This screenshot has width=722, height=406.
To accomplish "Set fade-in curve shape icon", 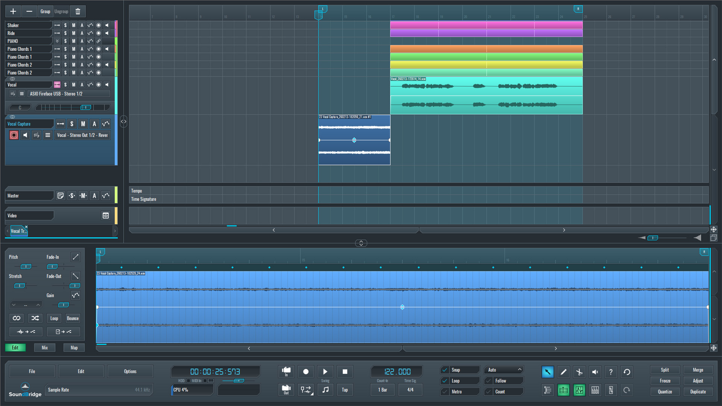I will 76,257.
